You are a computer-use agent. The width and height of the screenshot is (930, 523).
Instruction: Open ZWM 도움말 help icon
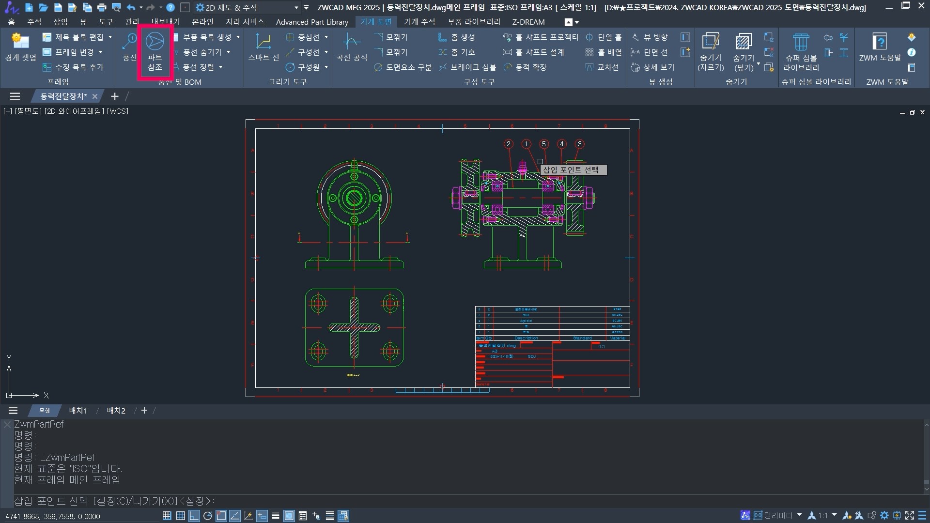point(880,47)
